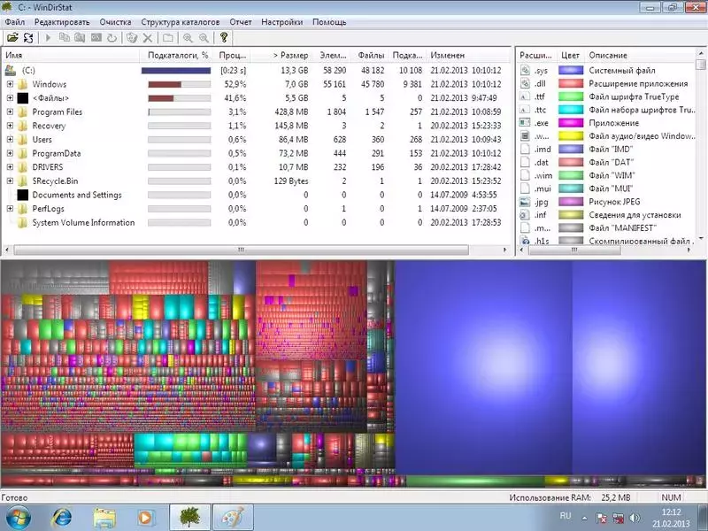The image size is (708, 531).
Task: Select the Файл "MANIFEST" description
Action: click(623, 227)
